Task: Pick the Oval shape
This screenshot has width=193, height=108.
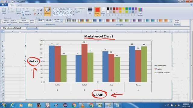Action: tap(60, 9)
